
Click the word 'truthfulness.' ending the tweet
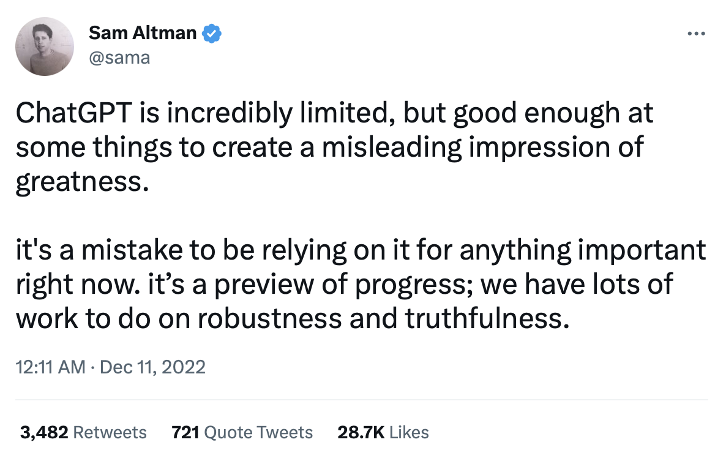tap(487, 318)
